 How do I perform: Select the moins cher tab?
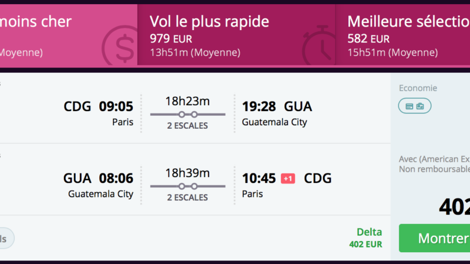pyautogui.click(x=69, y=35)
